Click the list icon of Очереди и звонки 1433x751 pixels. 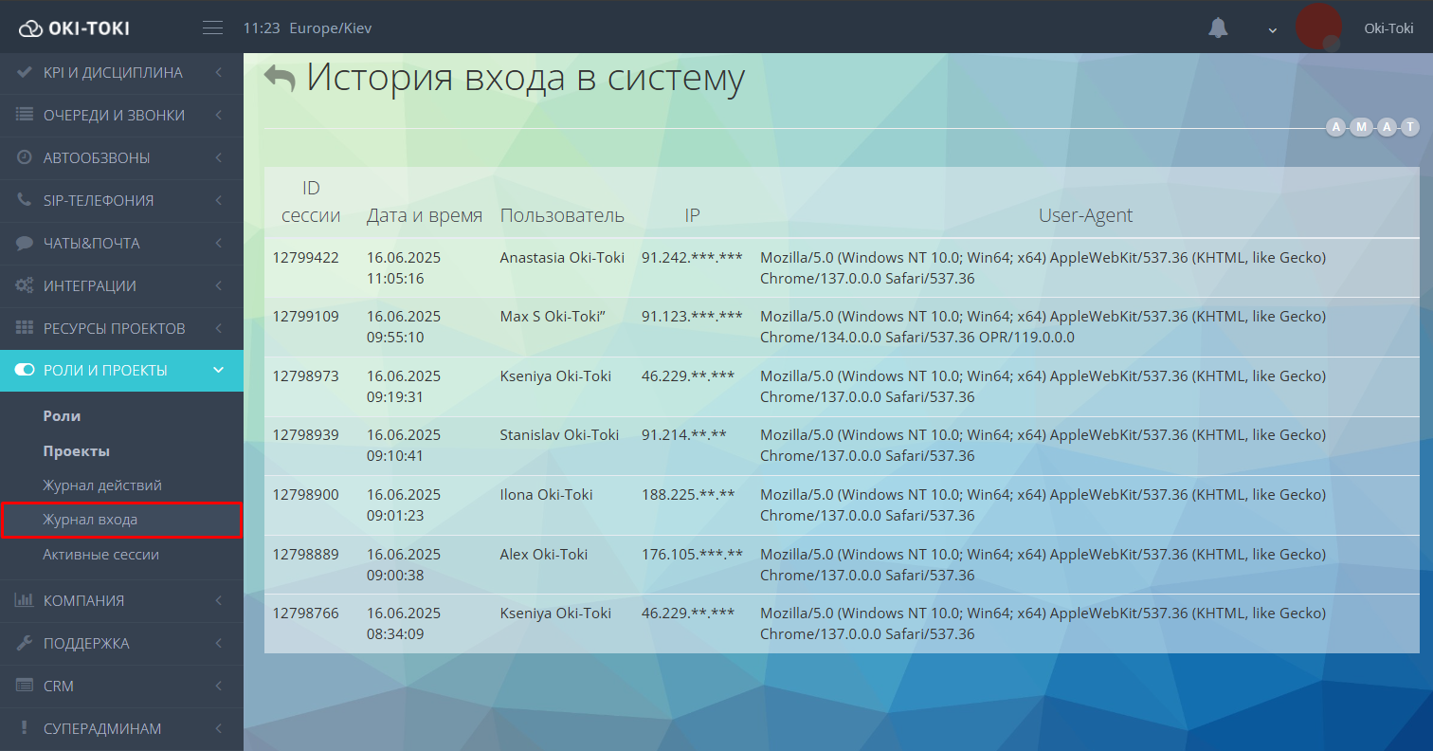26,115
